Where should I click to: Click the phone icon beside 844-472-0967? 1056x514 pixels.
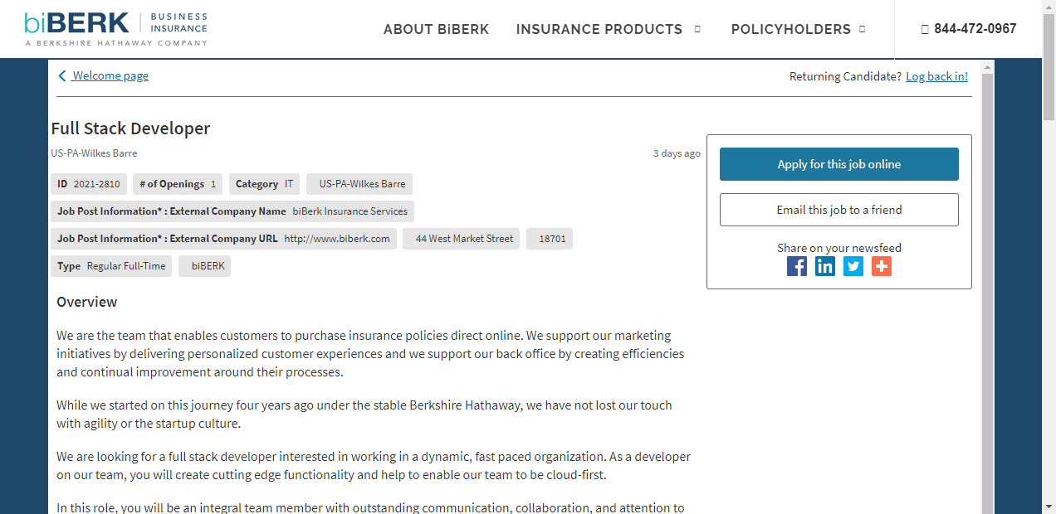925,29
